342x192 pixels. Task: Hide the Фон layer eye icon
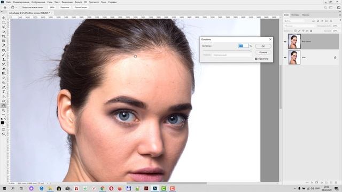[285, 58]
